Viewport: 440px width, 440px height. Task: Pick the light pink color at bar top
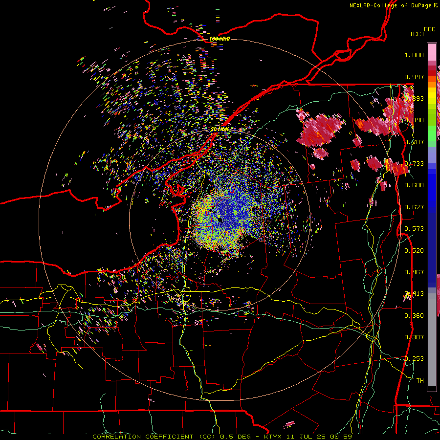click(x=432, y=52)
